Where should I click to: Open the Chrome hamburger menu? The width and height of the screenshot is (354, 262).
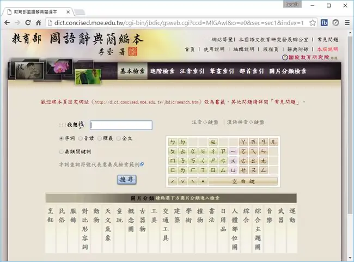coord(347,22)
